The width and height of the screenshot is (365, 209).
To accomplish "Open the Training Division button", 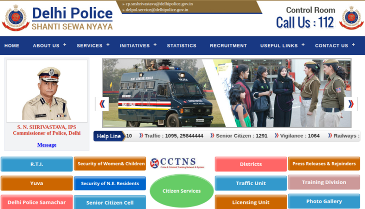I will click(324, 182).
